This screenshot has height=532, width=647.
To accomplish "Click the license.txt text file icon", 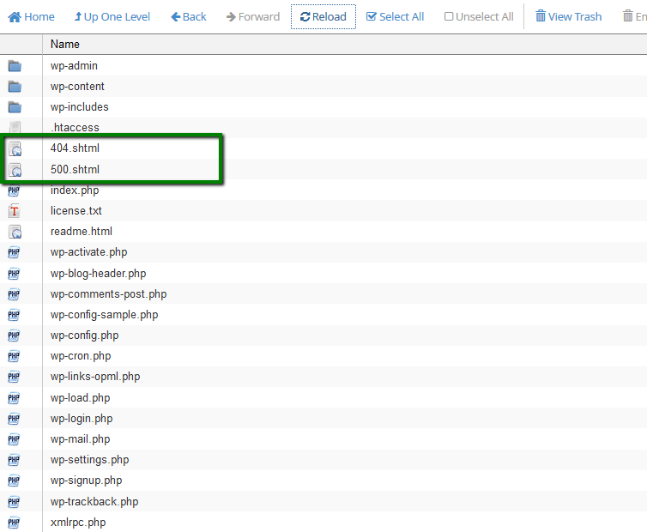I will pyautogui.click(x=15, y=211).
